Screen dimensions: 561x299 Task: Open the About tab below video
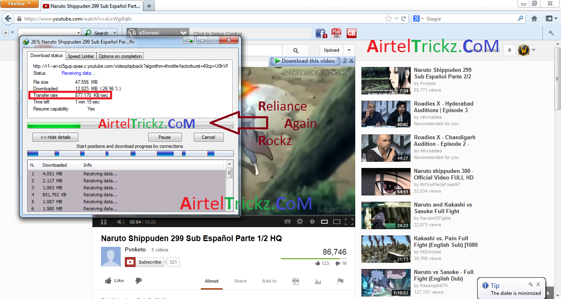coord(212,281)
